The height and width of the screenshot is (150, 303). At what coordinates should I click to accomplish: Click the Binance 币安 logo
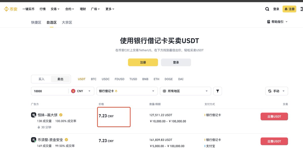(x=10, y=9)
